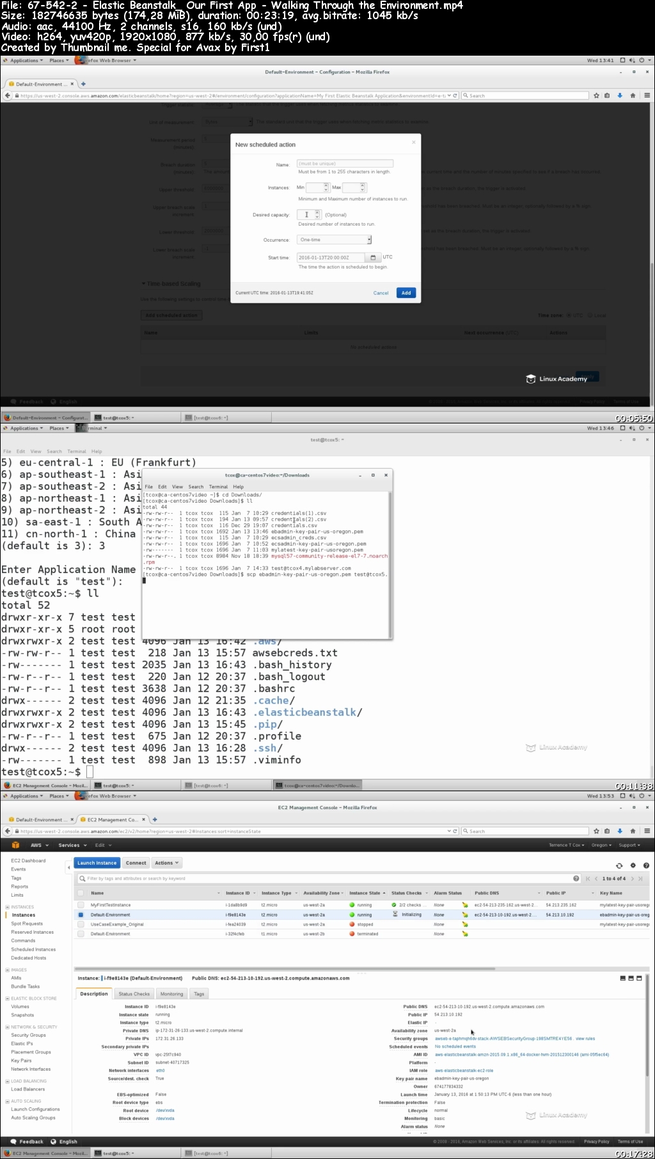Go to previous page of instances list
The height and width of the screenshot is (1159, 655).
[x=596, y=878]
